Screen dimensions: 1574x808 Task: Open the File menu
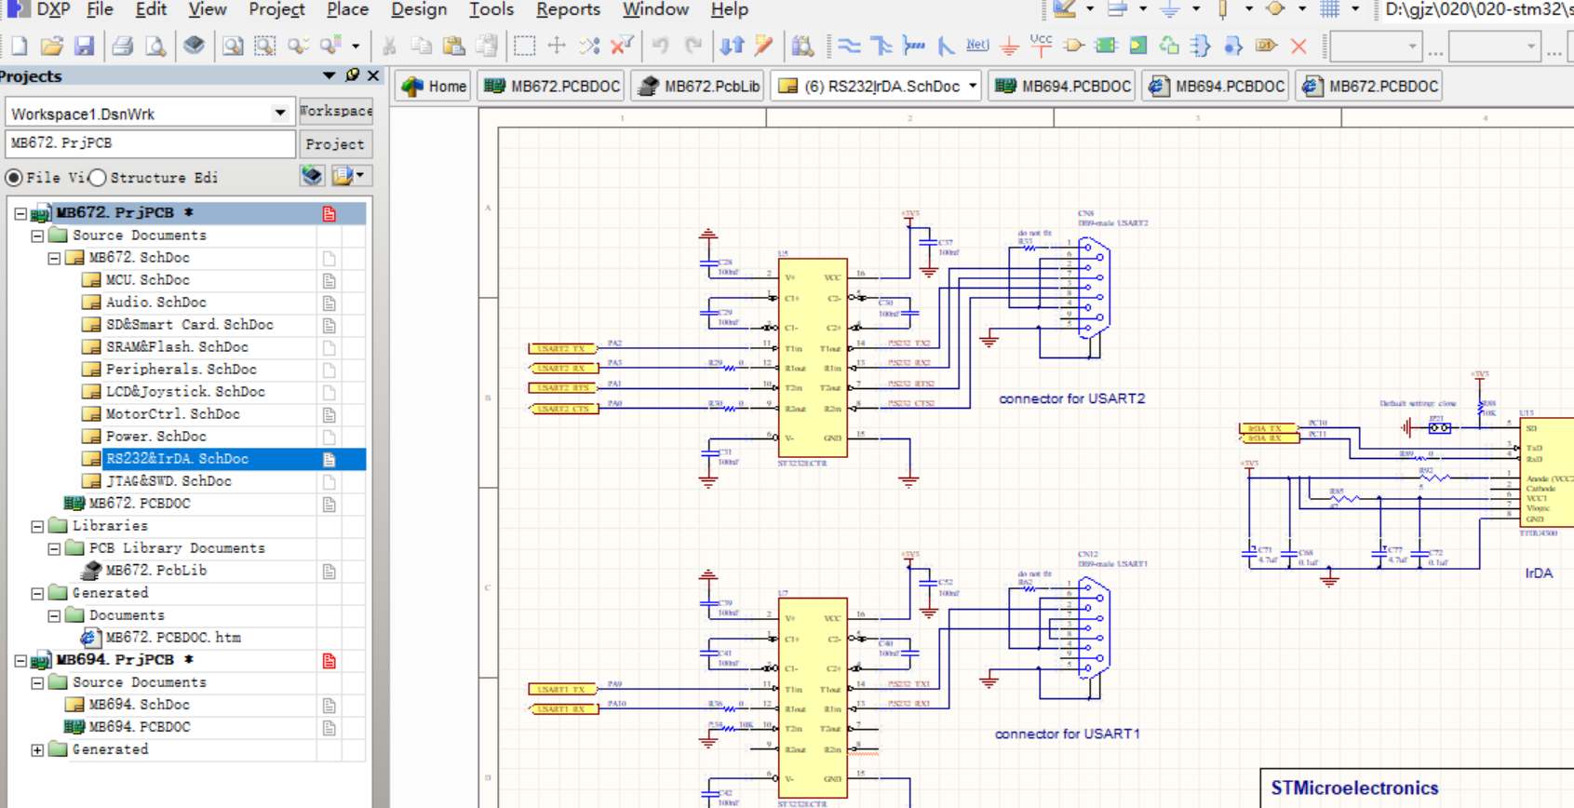(100, 9)
